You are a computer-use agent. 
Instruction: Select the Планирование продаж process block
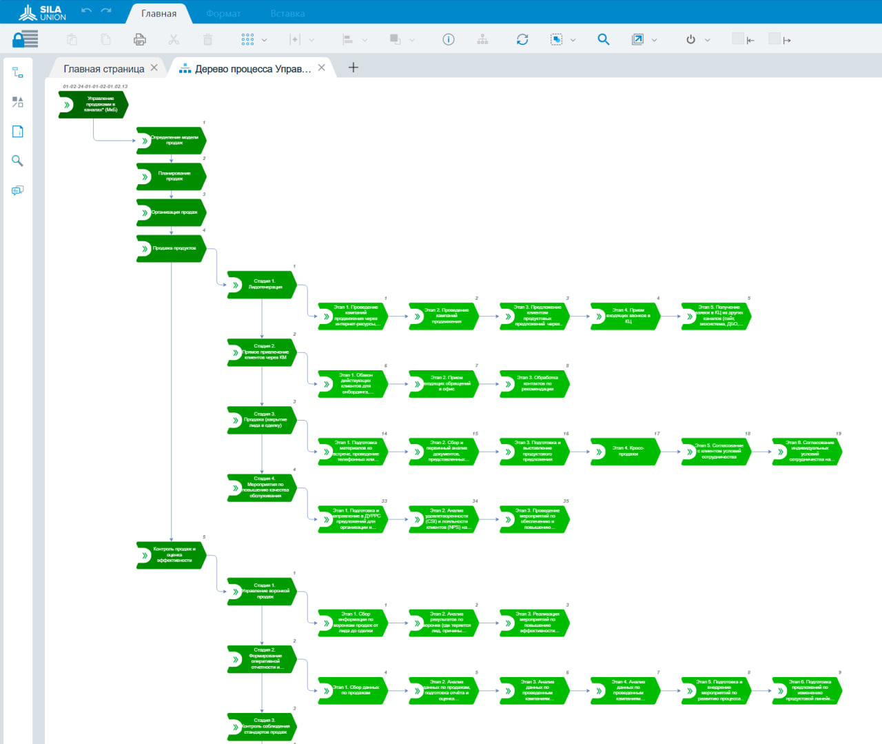pyautogui.click(x=172, y=177)
